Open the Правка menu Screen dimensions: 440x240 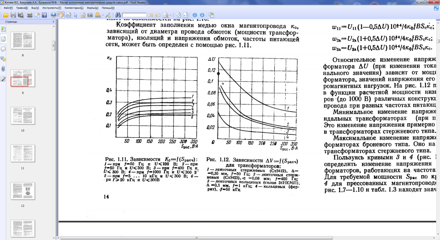(22, 8)
